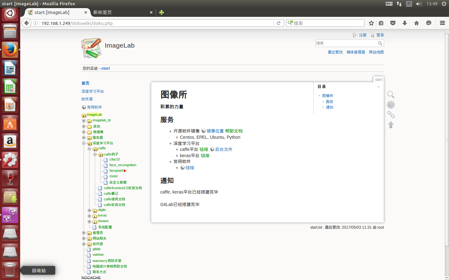Image resolution: width=449 pixels, height=280 pixels.
Task: Click the wiki 搜索 input box
Action: pos(346,43)
